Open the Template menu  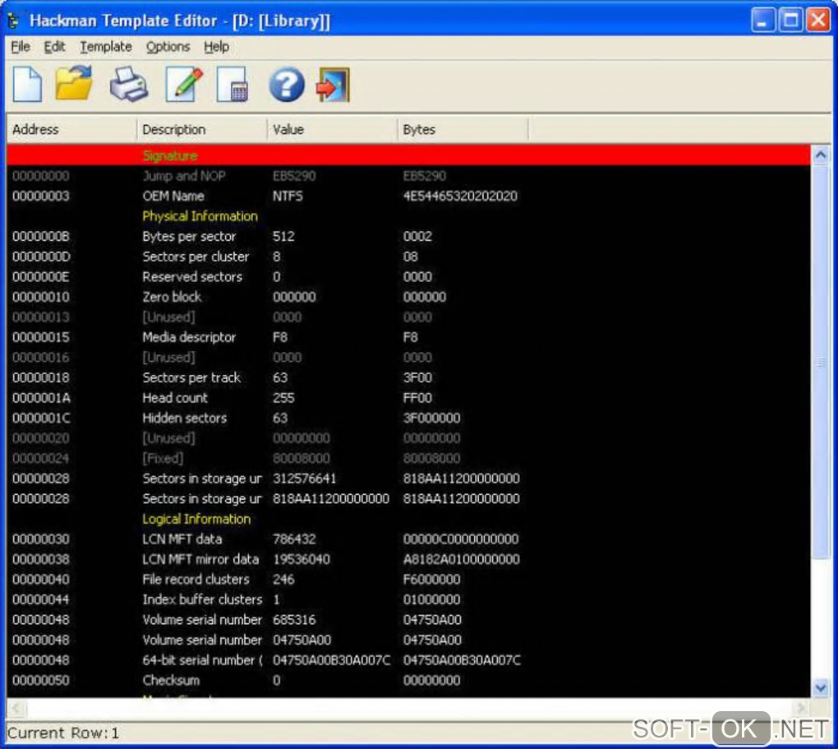pos(106,47)
